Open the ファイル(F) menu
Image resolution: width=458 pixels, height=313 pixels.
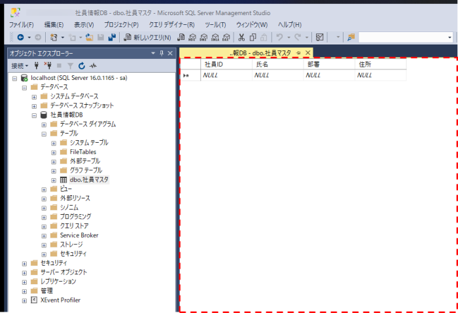22,25
